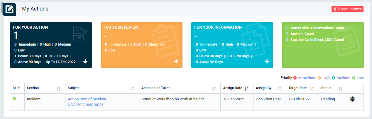Viewport: 372px width, 119px height.
Task: Click the My Actions edit icon
Action: pyautogui.click(x=9, y=9)
